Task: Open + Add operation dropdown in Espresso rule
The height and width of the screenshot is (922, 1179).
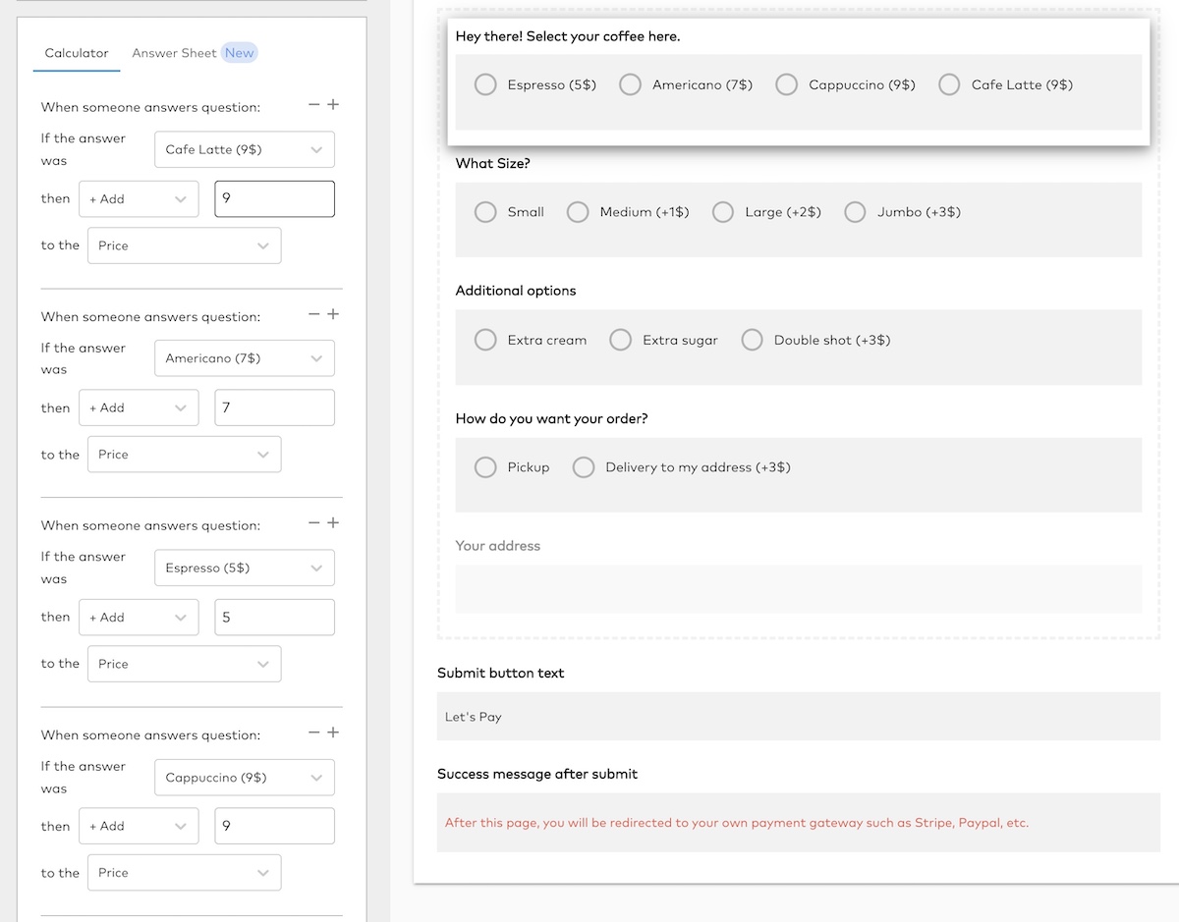Action: (139, 617)
